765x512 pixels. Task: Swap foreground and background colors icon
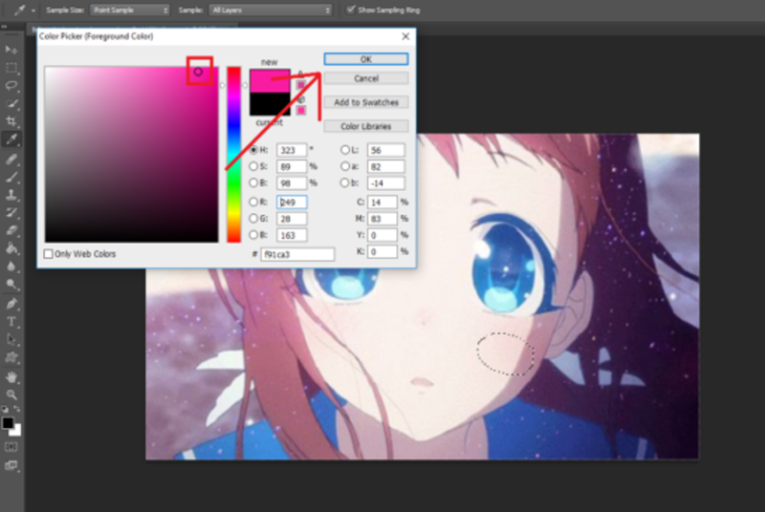tap(16, 409)
